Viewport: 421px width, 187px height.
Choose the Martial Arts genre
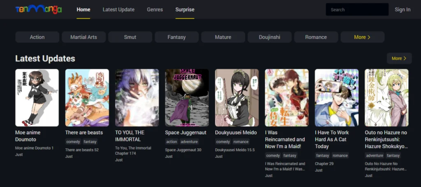click(84, 37)
